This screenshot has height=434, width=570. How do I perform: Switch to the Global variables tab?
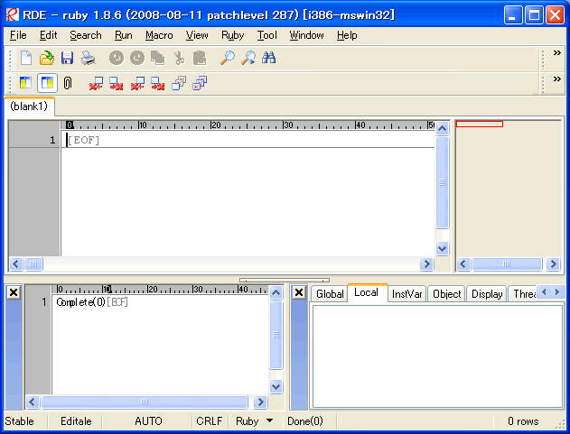[330, 294]
